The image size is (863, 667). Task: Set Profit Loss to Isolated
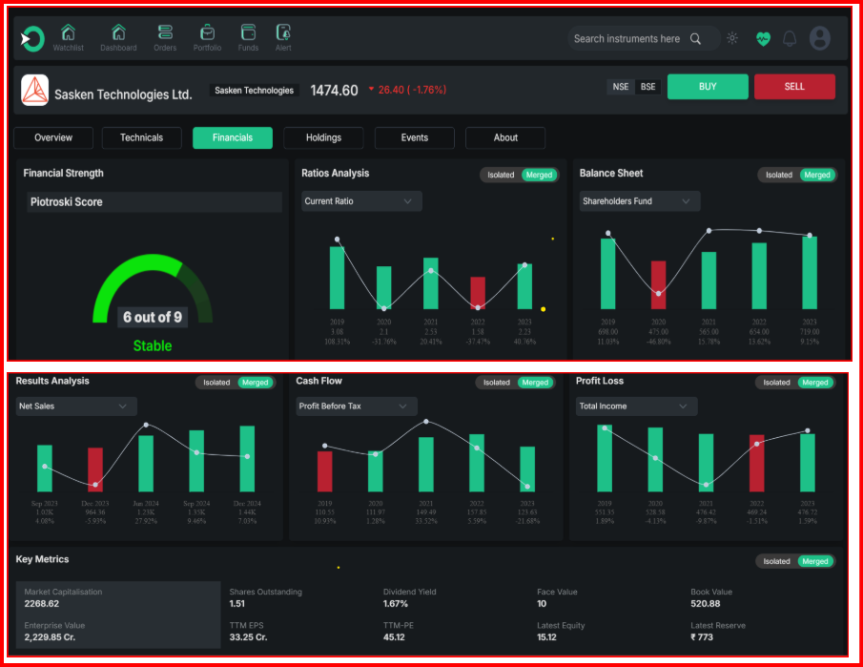(776, 383)
